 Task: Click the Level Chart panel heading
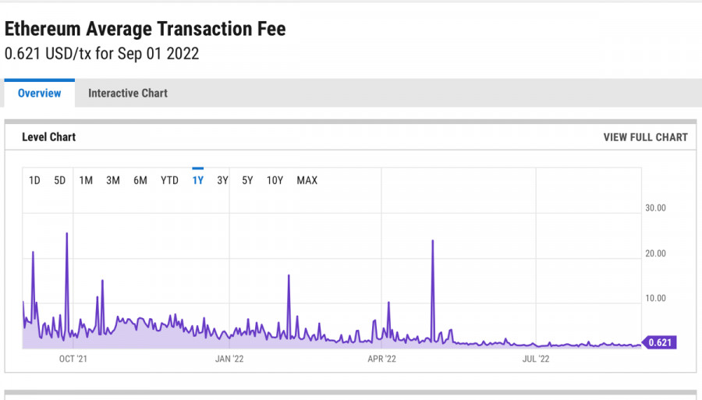tap(49, 137)
